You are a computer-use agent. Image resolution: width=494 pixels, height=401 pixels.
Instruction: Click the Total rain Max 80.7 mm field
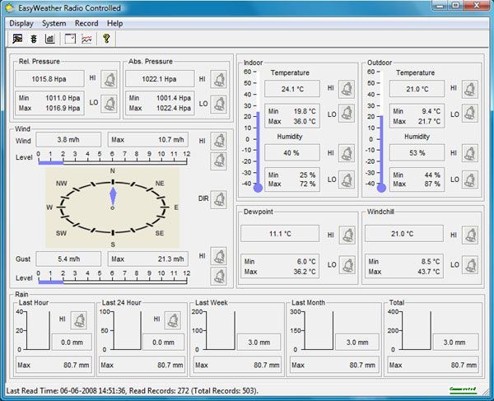click(x=433, y=365)
